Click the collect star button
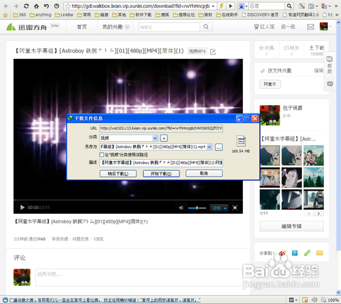 click(x=267, y=50)
